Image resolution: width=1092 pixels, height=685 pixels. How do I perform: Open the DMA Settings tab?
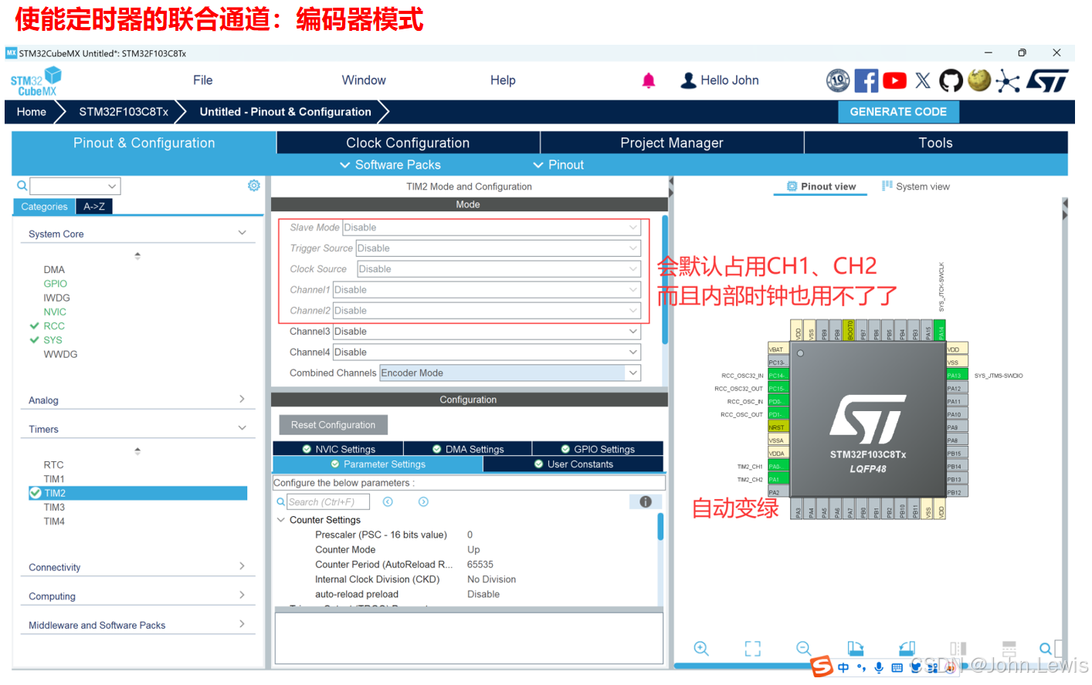point(467,449)
